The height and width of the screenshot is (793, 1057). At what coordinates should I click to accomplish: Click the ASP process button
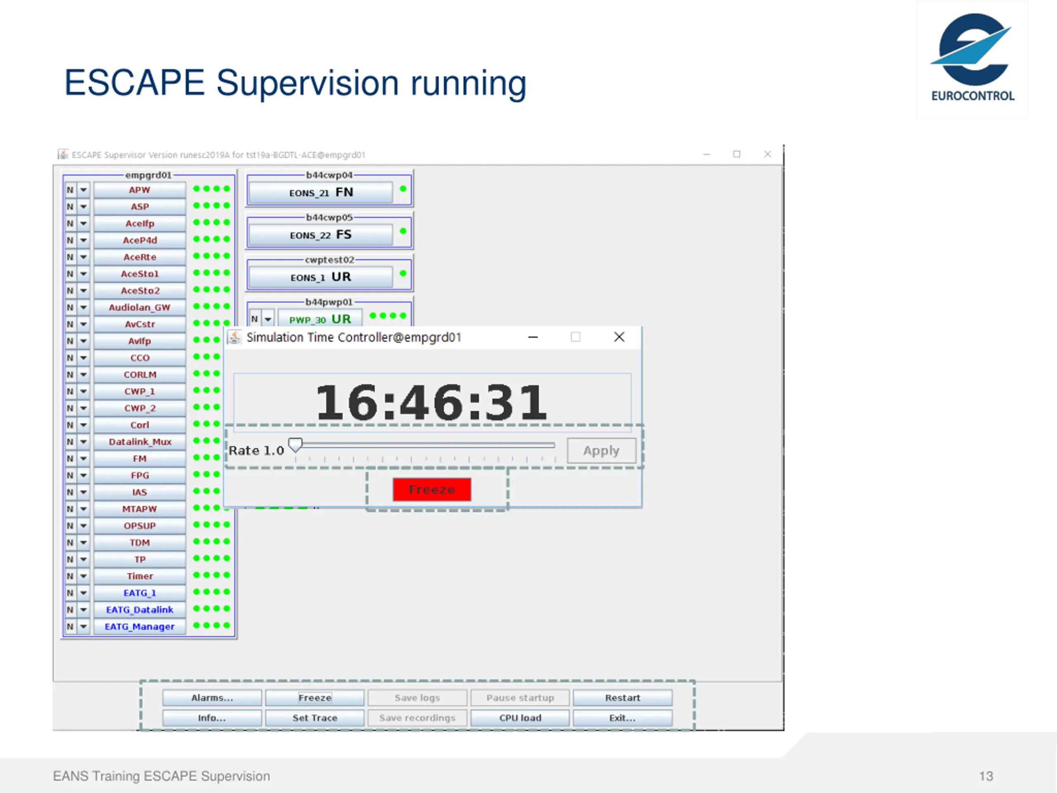(x=140, y=207)
